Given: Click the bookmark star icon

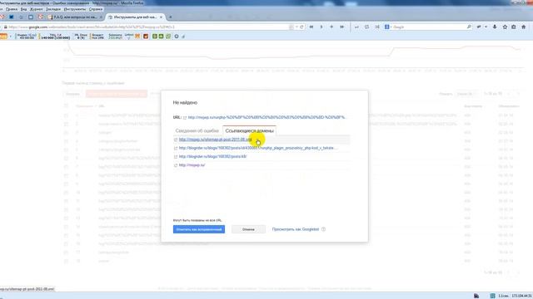Looking at the screenshot, I should [505, 27].
